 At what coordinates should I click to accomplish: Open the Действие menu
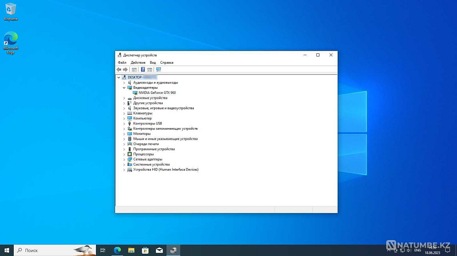pos(138,62)
